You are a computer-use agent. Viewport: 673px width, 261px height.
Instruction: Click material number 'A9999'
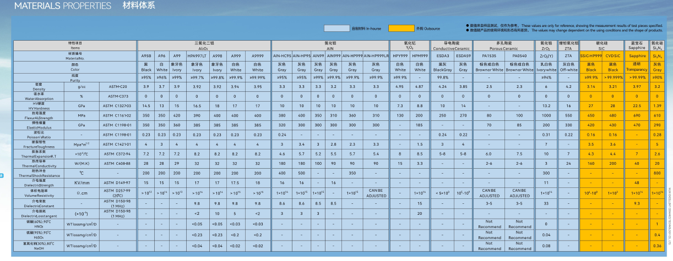[258, 56]
